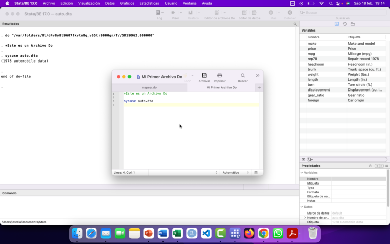This screenshot has height=244, width=390.
Task: Open Spotlight search in menu bar
Action: point(331,3)
